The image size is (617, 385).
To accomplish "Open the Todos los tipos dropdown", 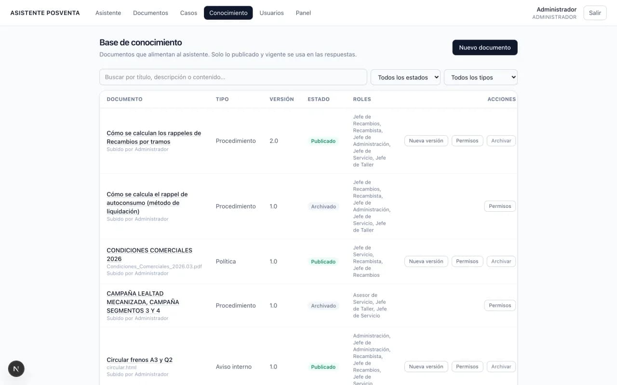I will coord(481,77).
